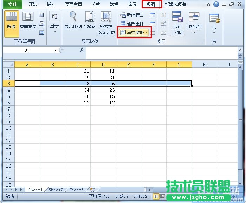The height and width of the screenshot is (203, 246).
Task: Open the 冻结窗格 freeze panes dropdown
Action: (x=134, y=33)
